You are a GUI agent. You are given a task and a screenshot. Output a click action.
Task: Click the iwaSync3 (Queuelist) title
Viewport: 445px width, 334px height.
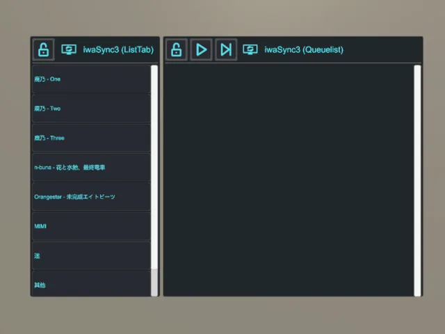304,49
